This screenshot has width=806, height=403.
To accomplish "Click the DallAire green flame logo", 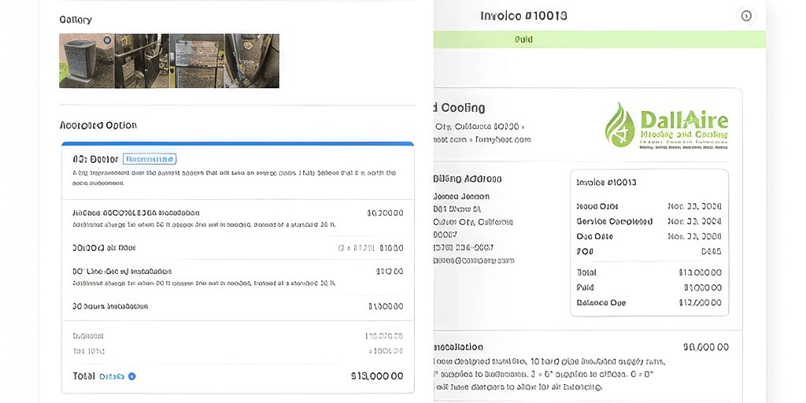I will tap(620, 125).
